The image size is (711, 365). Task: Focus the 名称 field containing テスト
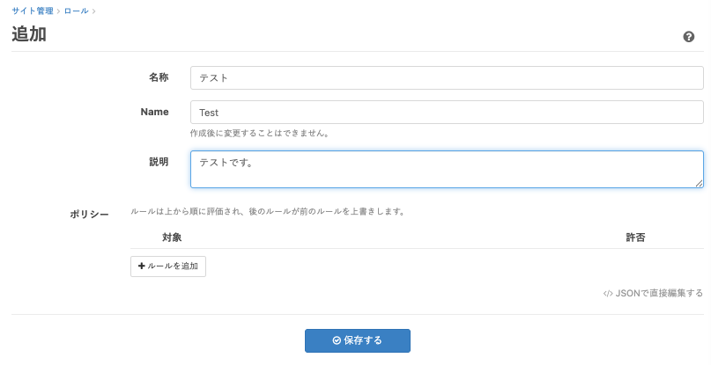447,77
